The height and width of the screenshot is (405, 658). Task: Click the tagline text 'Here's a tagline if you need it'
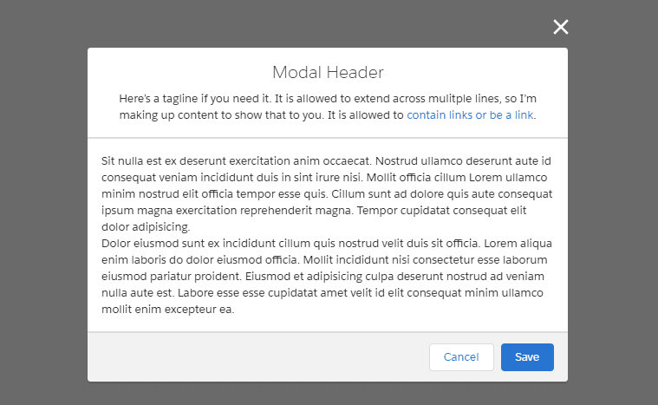tap(195, 99)
